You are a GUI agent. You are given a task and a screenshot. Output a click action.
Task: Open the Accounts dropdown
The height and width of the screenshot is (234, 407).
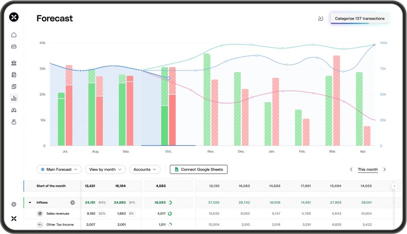click(144, 169)
